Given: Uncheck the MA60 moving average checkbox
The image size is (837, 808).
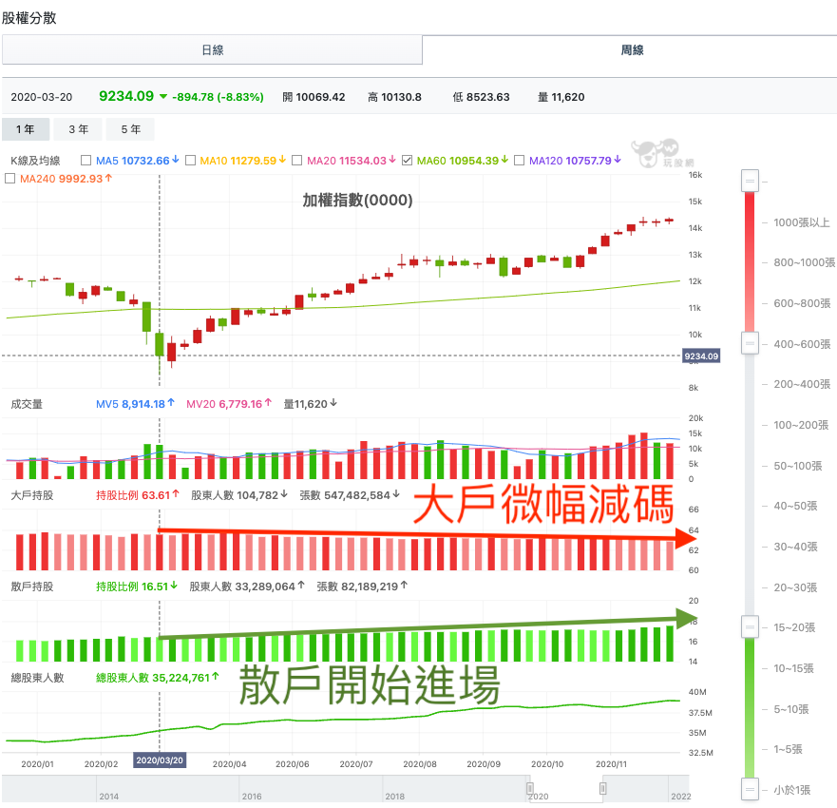Looking at the screenshot, I should point(408,161).
